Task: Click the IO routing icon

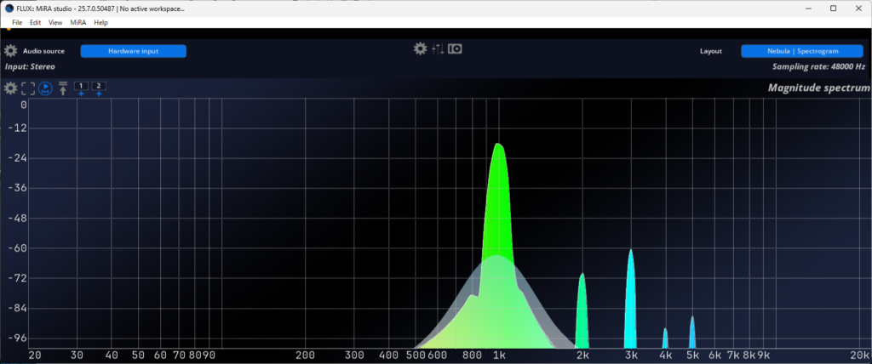Action: pos(455,49)
